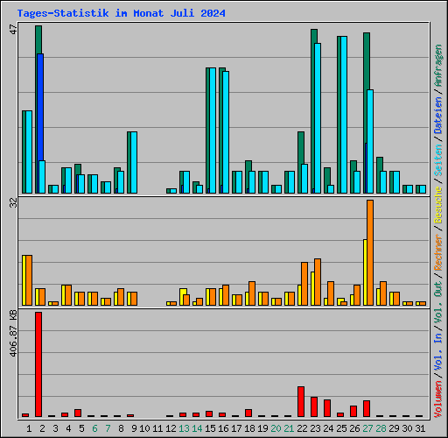Click the cyan Seiten bar for day 25
This screenshot has width=448, height=438.
(344, 115)
